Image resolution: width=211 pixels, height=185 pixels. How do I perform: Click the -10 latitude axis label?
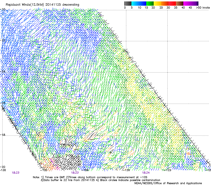[x=3, y=9]
